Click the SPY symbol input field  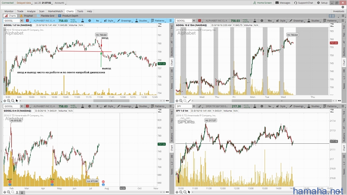coord(184,106)
